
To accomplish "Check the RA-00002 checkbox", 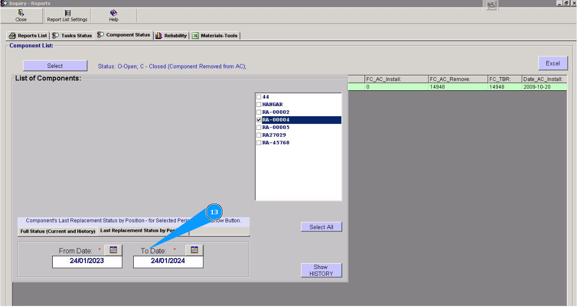I will tap(259, 112).
